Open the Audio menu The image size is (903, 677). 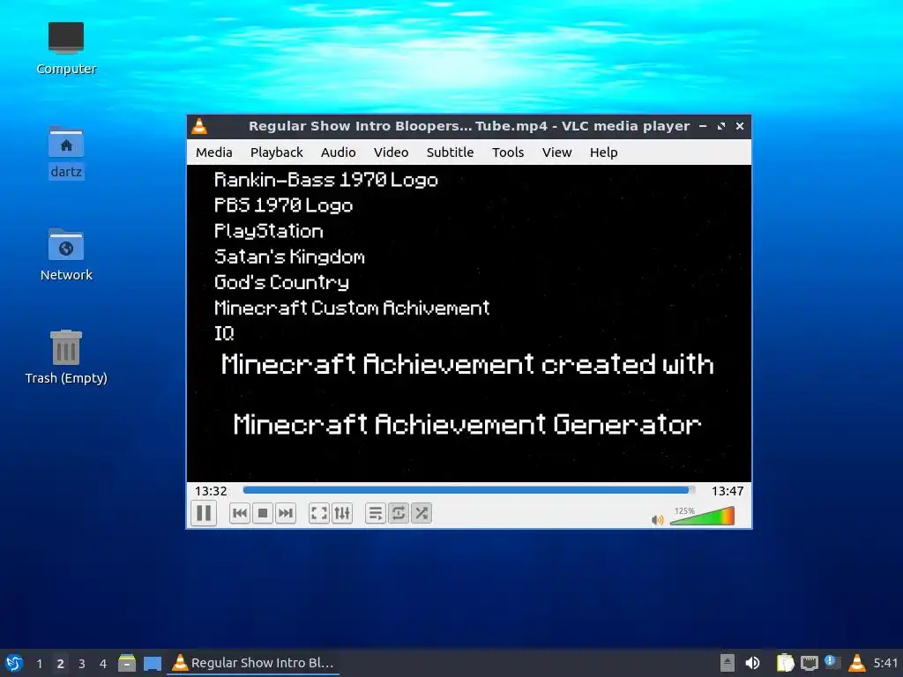(x=338, y=153)
